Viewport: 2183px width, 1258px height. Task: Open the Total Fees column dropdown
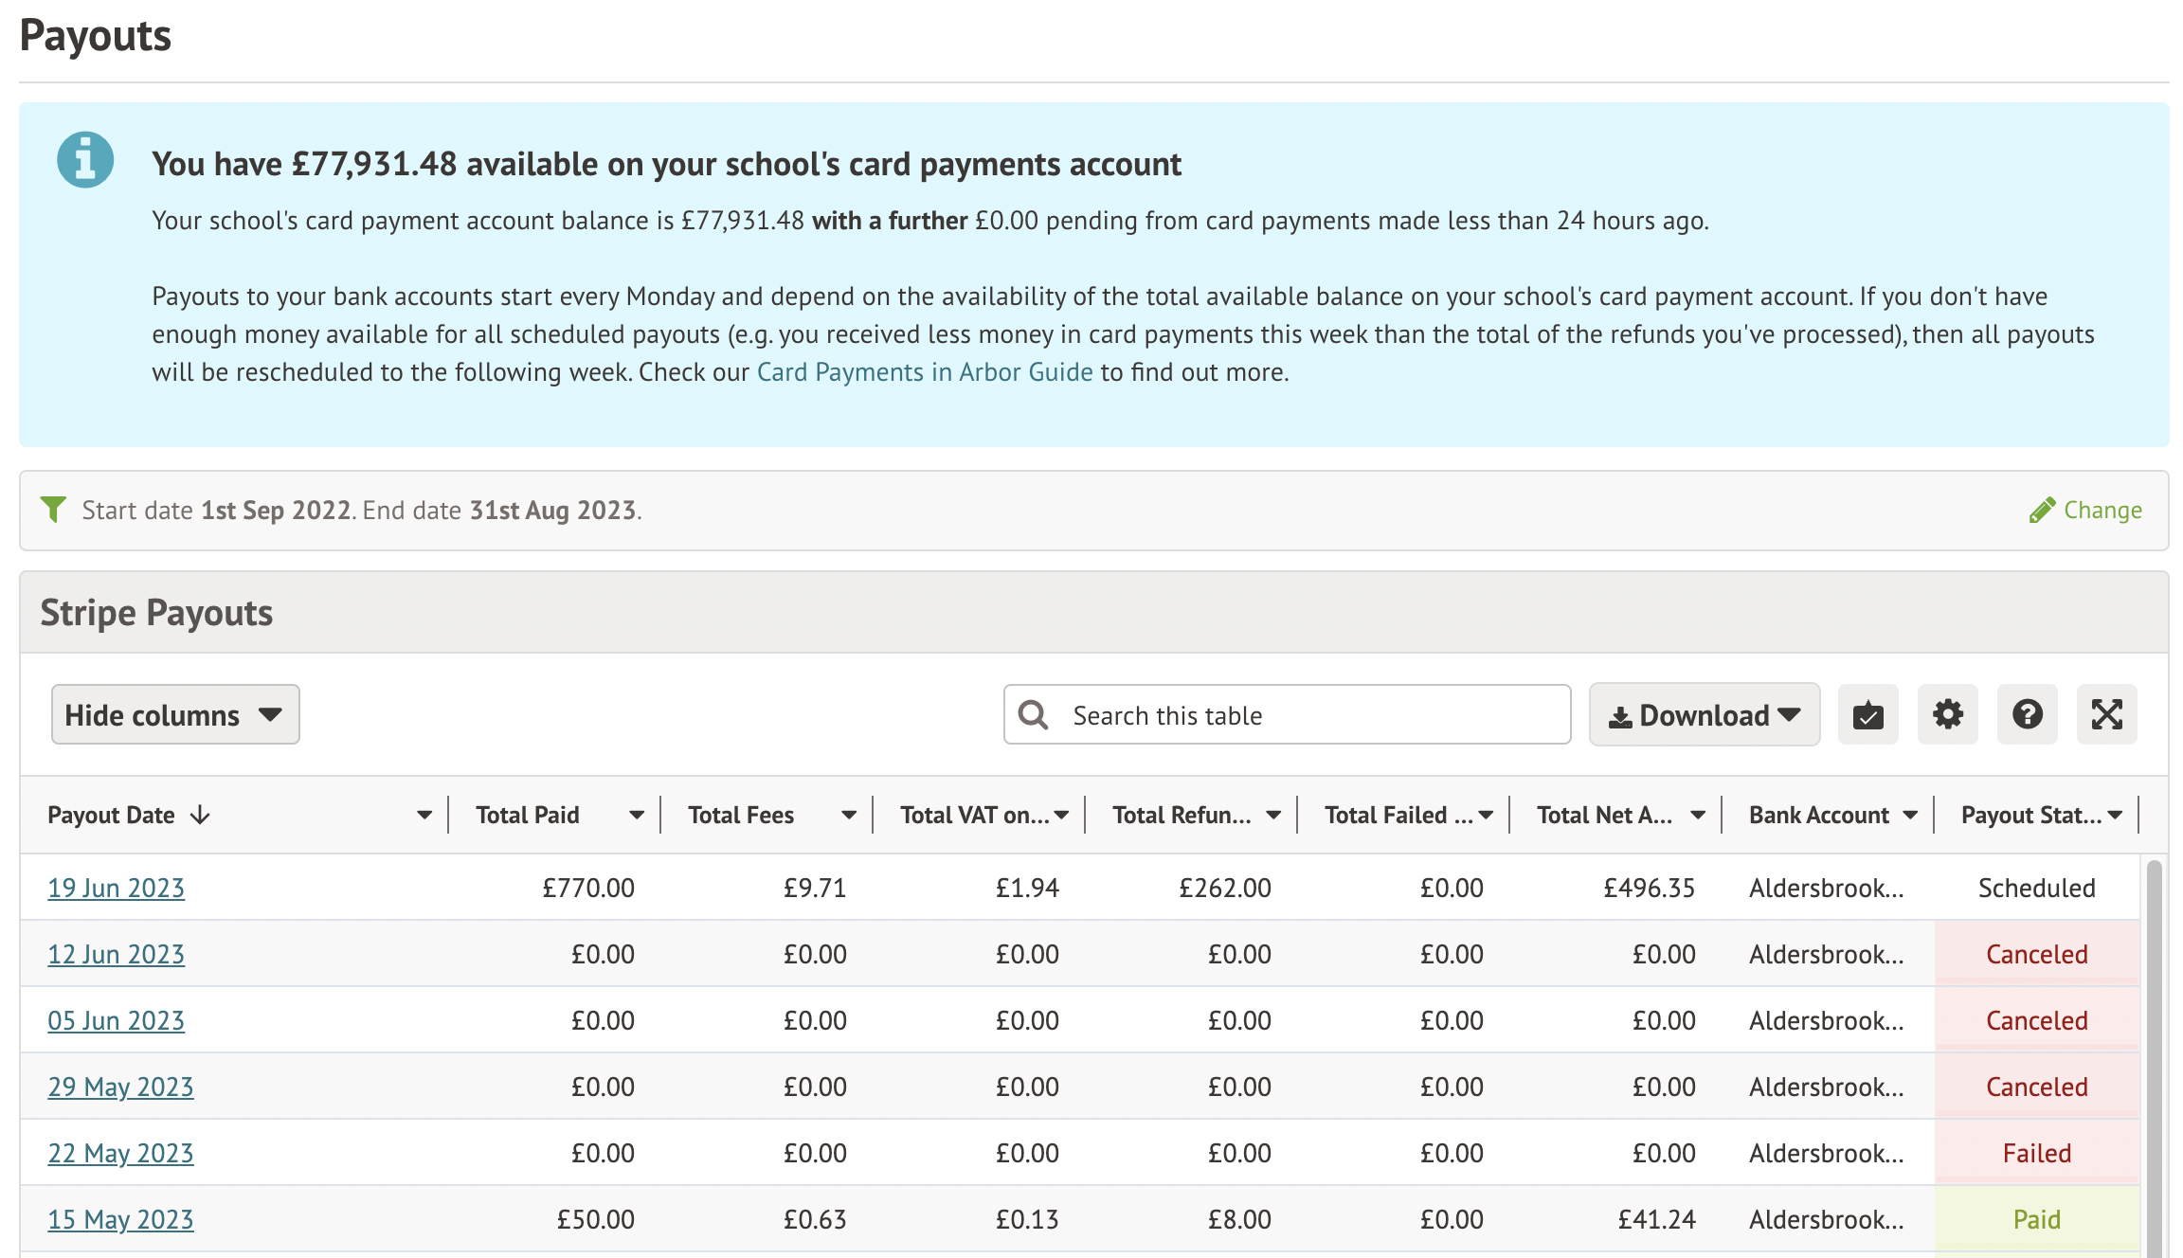coord(848,814)
